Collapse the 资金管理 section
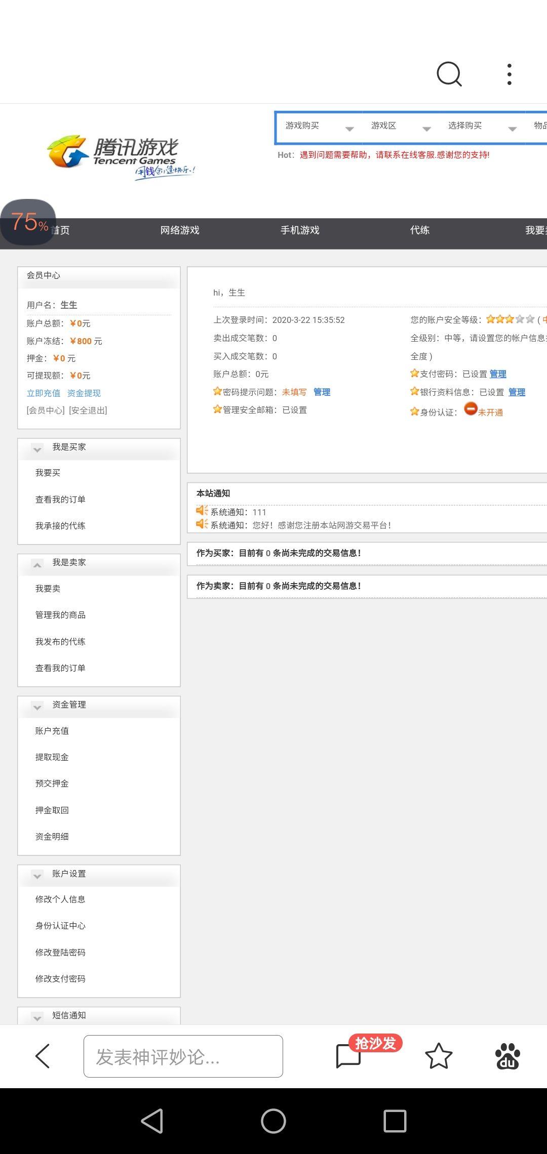 [x=37, y=706]
